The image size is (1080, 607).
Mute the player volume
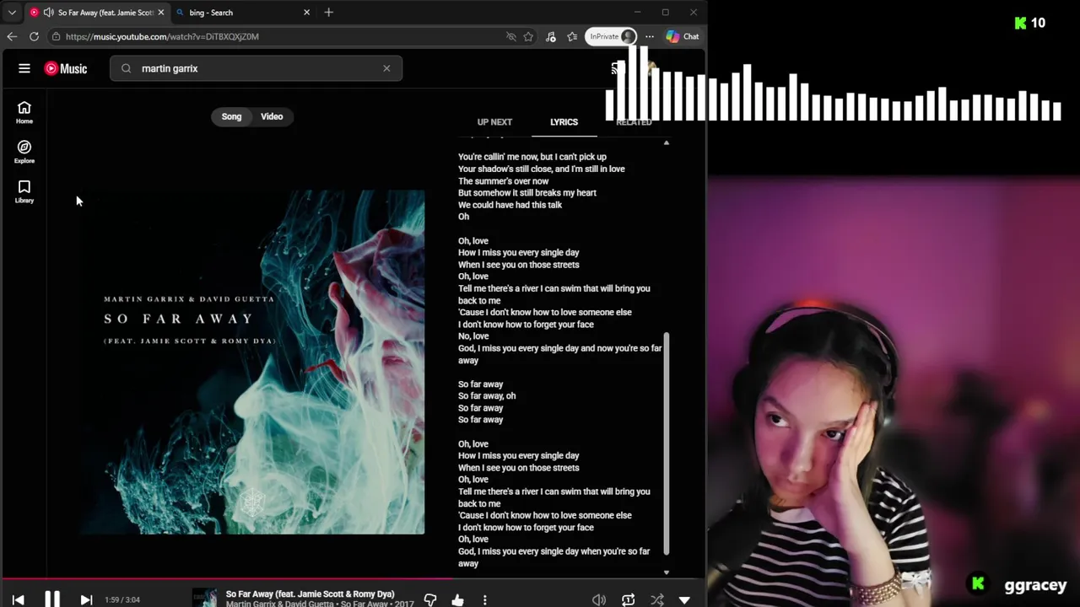tap(599, 599)
